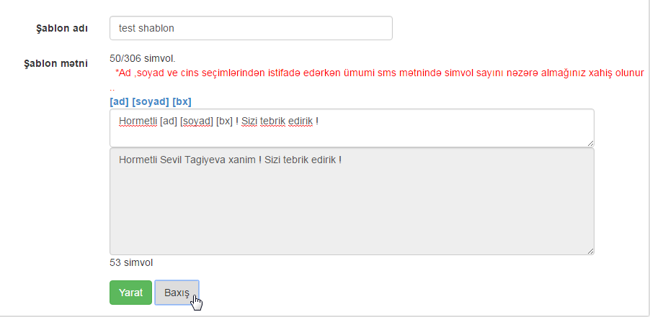The image size is (650, 317).
Task: Click the template text area resize handle
Action: (590, 143)
